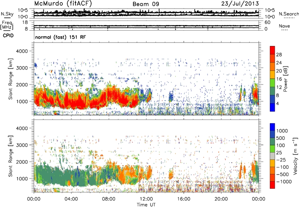Click the 2000 km tick on power panel
Image resolution: width=299 pixels, height=207 pixels.
pos(22,84)
